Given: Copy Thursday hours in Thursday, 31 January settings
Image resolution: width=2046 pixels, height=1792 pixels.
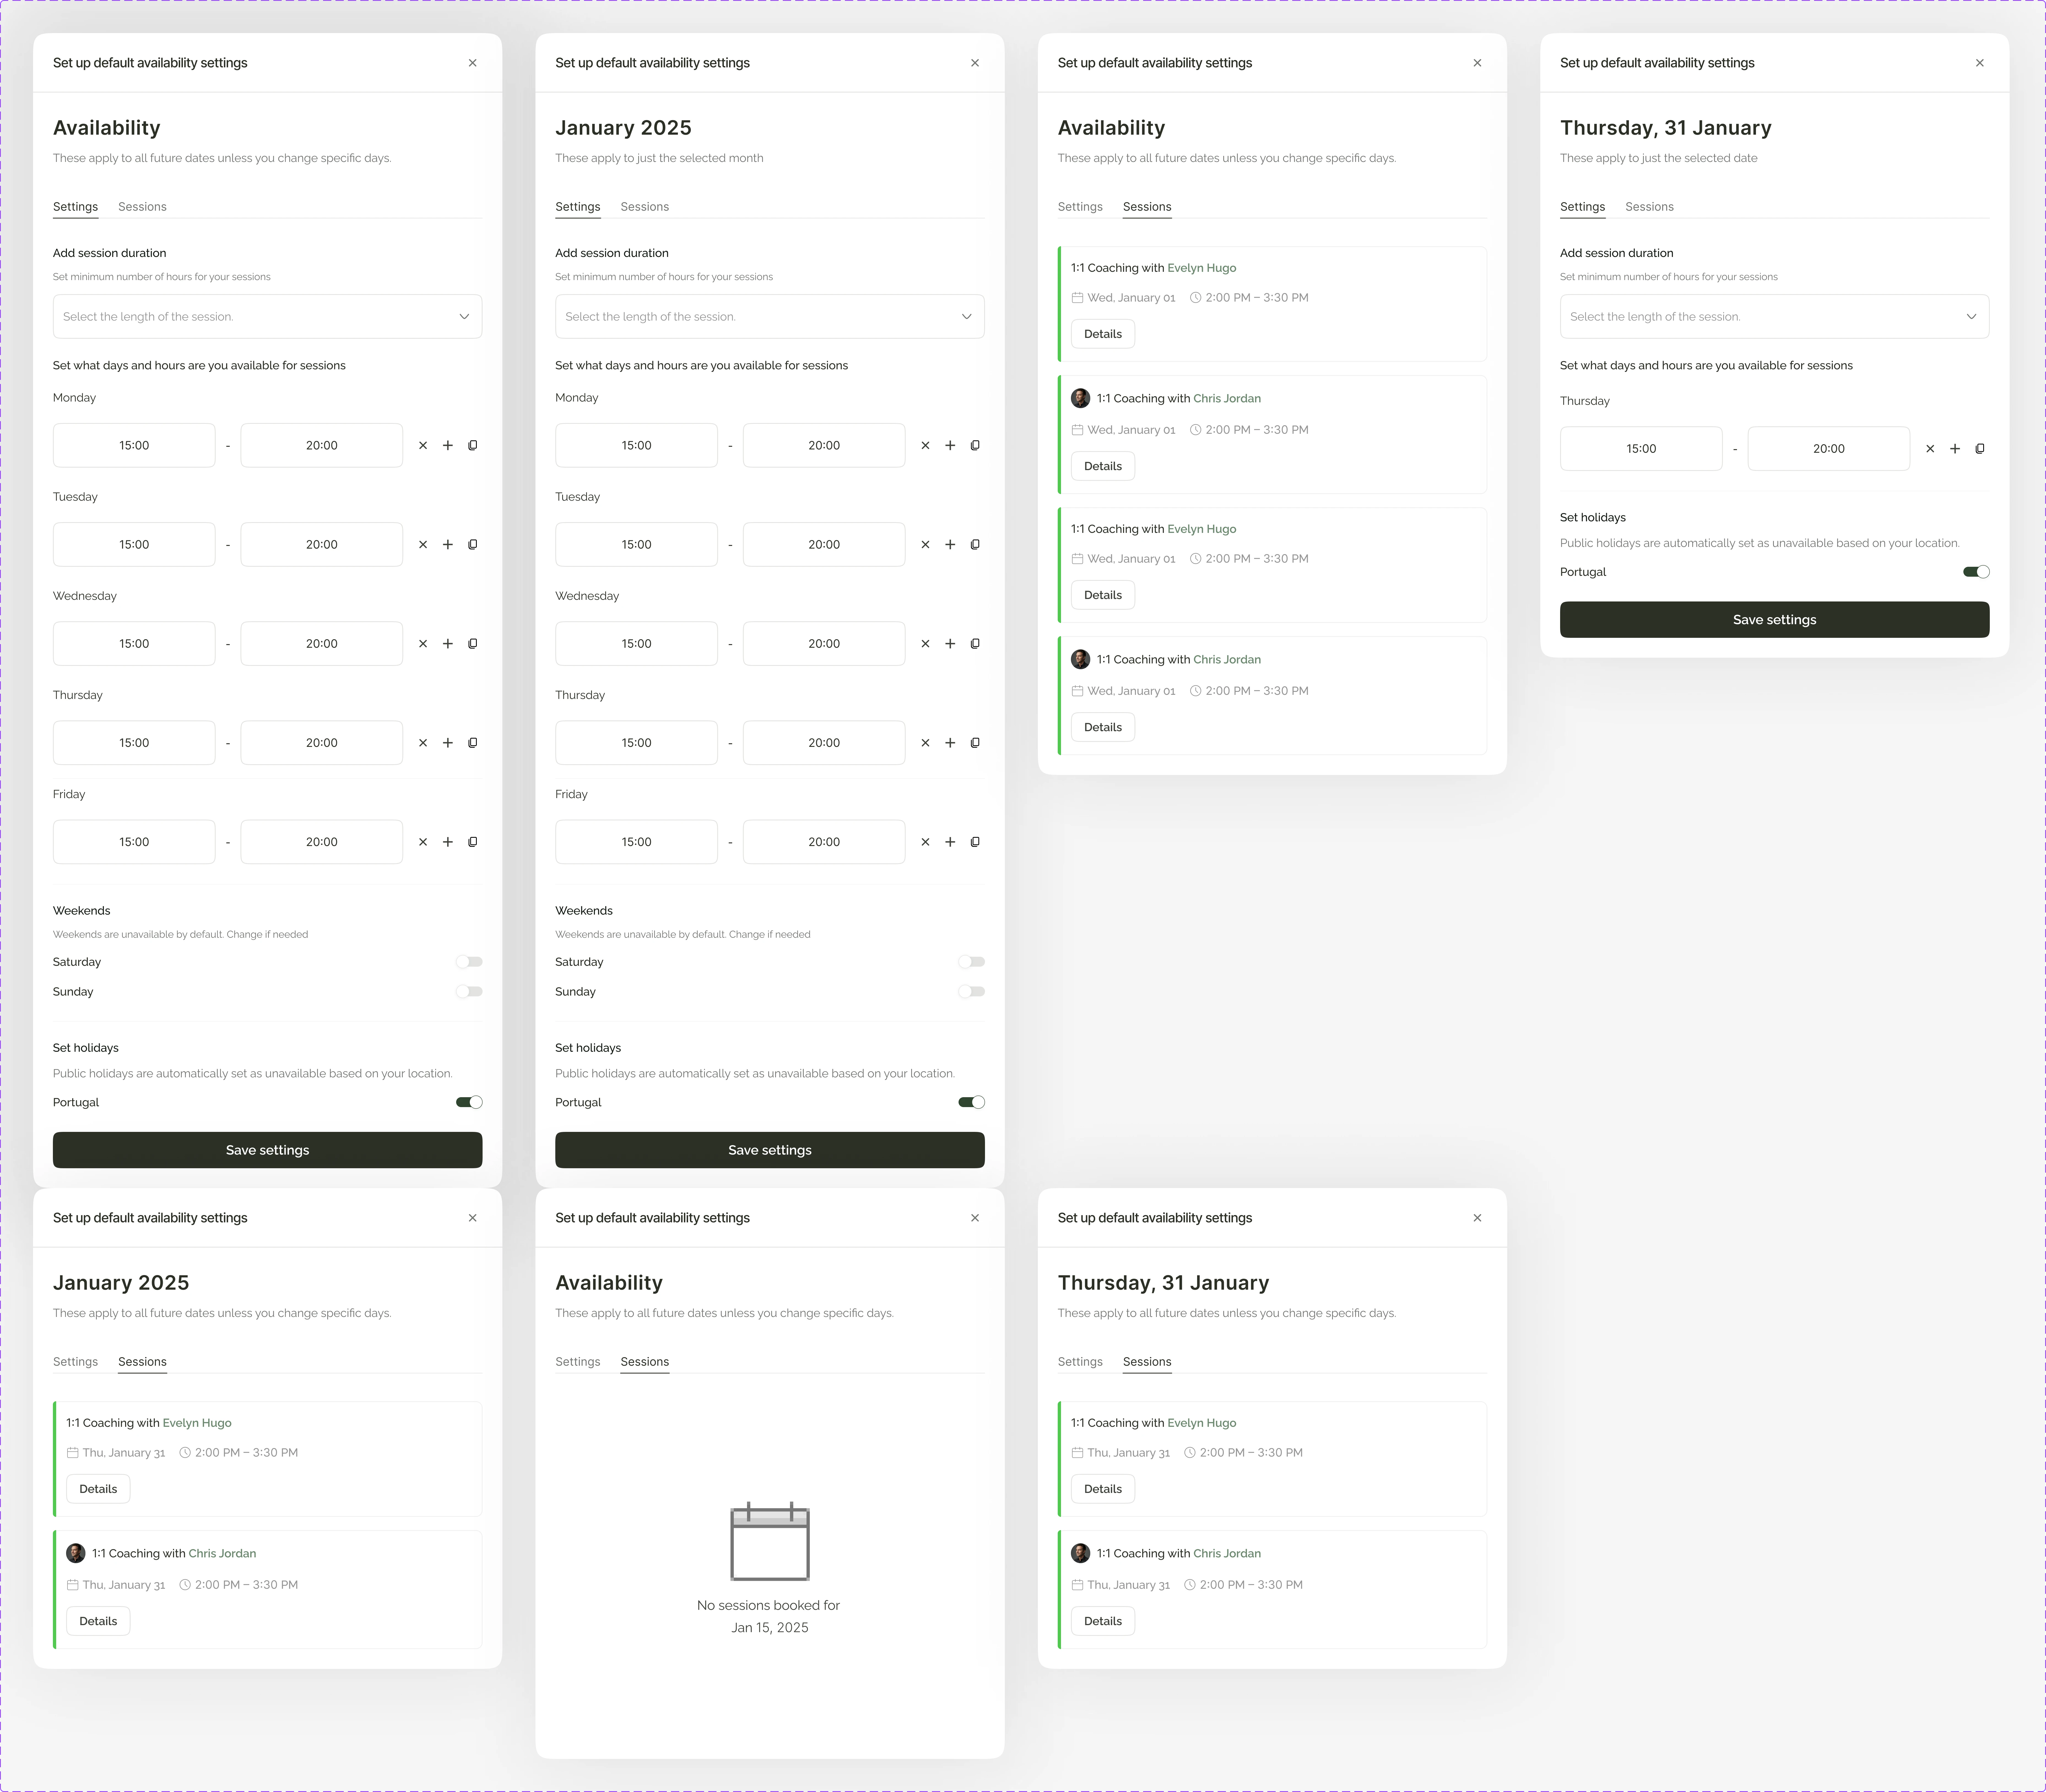Looking at the screenshot, I should (x=1980, y=449).
